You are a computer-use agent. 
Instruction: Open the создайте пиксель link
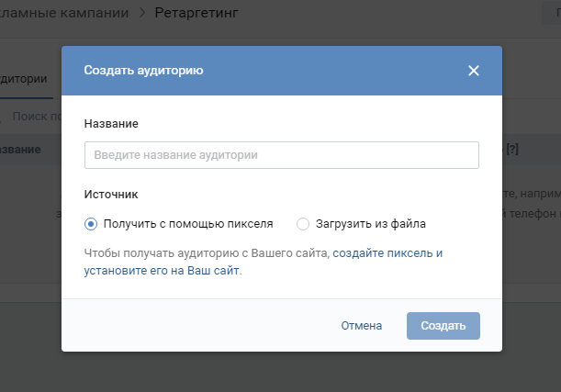tap(387, 252)
